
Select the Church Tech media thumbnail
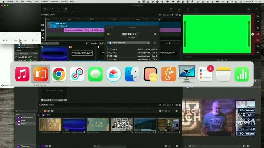(121, 125)
